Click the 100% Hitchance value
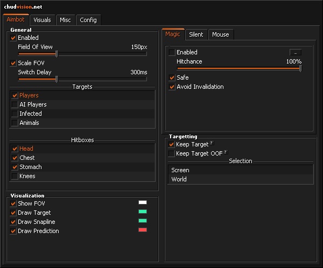Image resolution: width=323 pixels, height=268 pixels. coord(294,61)
